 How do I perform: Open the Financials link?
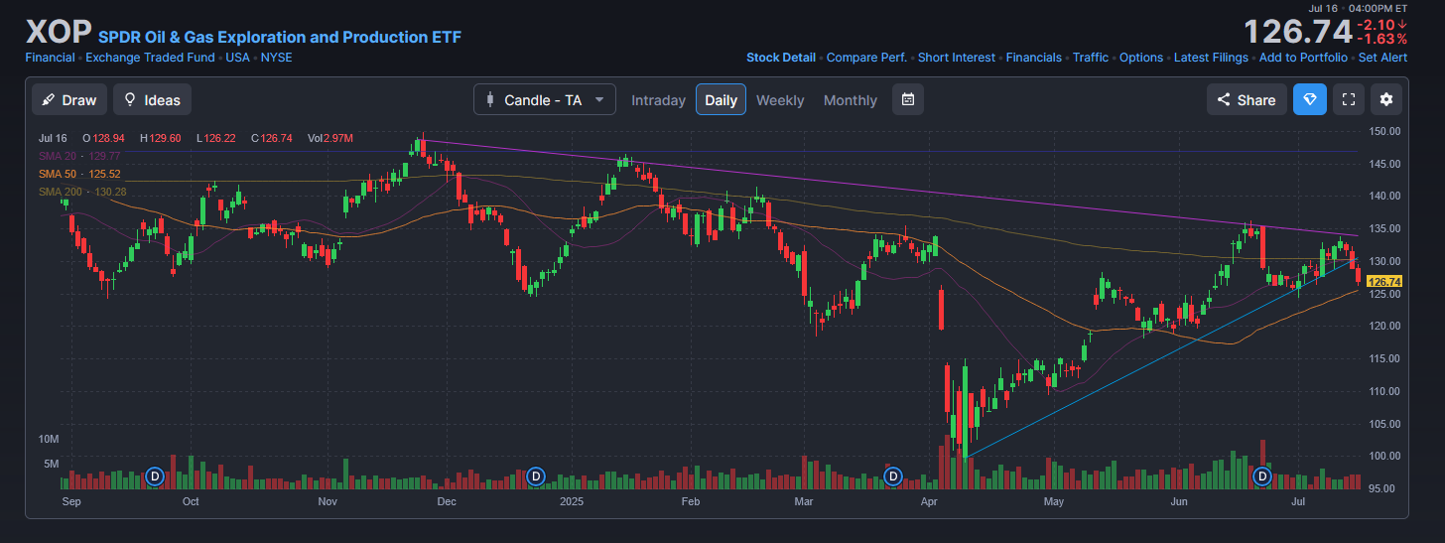(x=1034, y=58)
